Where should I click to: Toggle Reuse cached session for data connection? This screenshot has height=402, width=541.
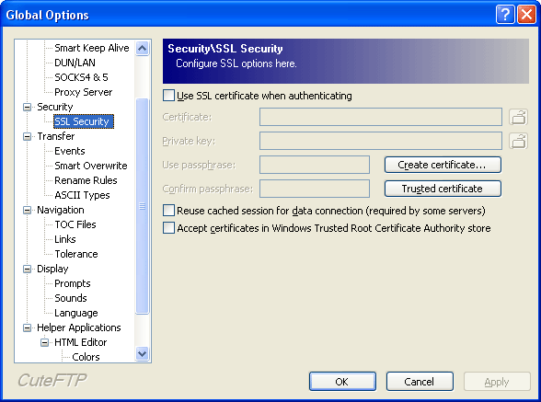[x=168, y=210]
